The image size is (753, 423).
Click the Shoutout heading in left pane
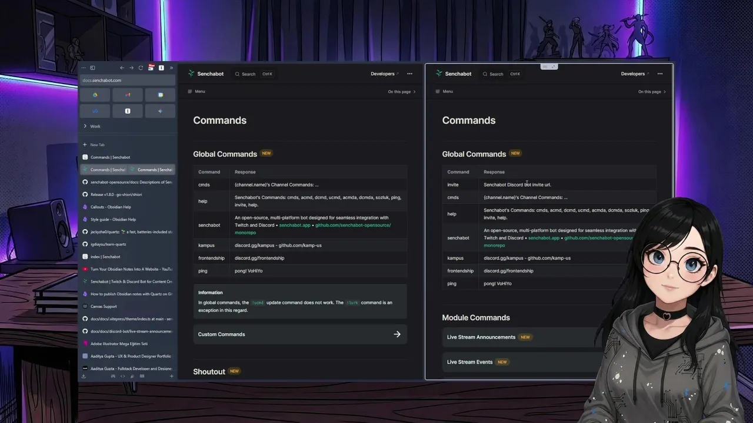209,372
